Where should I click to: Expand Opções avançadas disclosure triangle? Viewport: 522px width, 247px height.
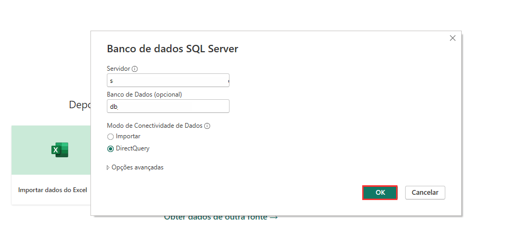point(108,168)
